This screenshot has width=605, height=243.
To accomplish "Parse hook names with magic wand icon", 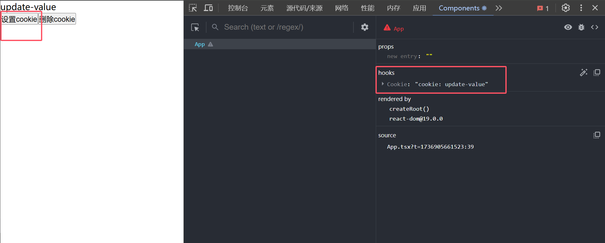I will click(x=584, y=73).
